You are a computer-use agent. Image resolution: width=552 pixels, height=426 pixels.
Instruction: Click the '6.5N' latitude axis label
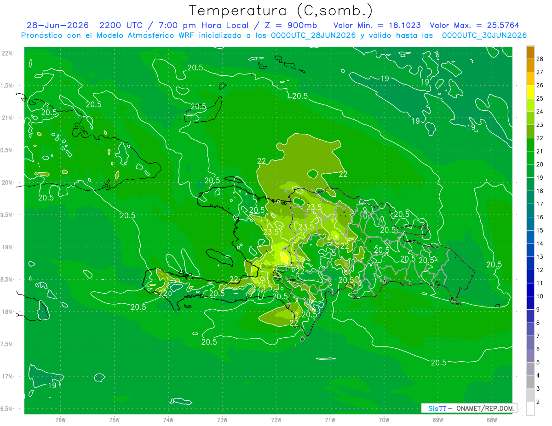point(7,409)
